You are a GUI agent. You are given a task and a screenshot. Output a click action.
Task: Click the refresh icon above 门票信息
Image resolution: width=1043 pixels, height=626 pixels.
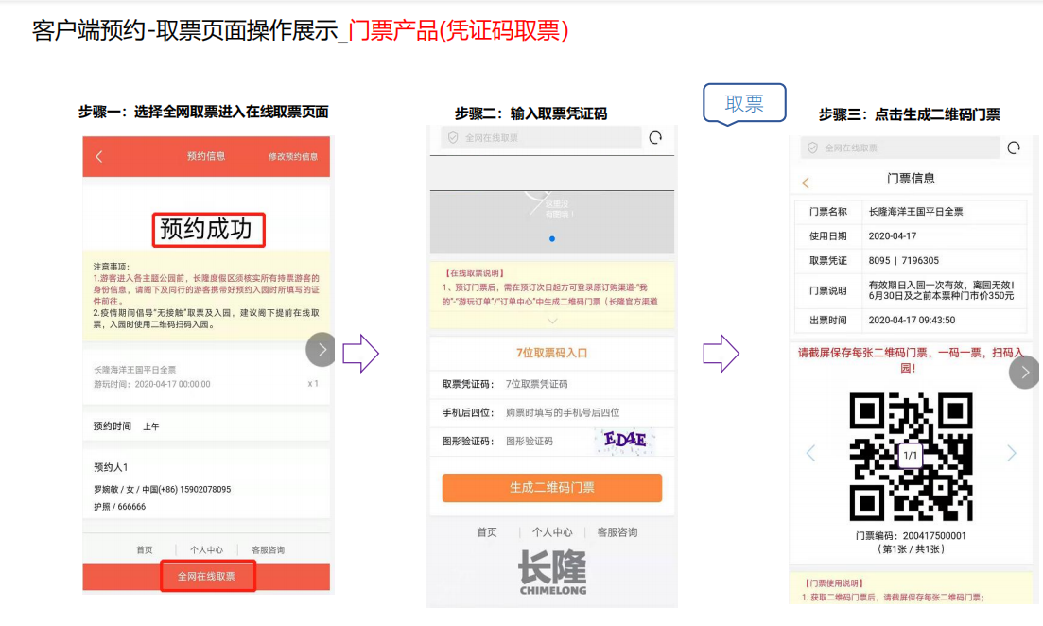click(x=1014, y=148)
